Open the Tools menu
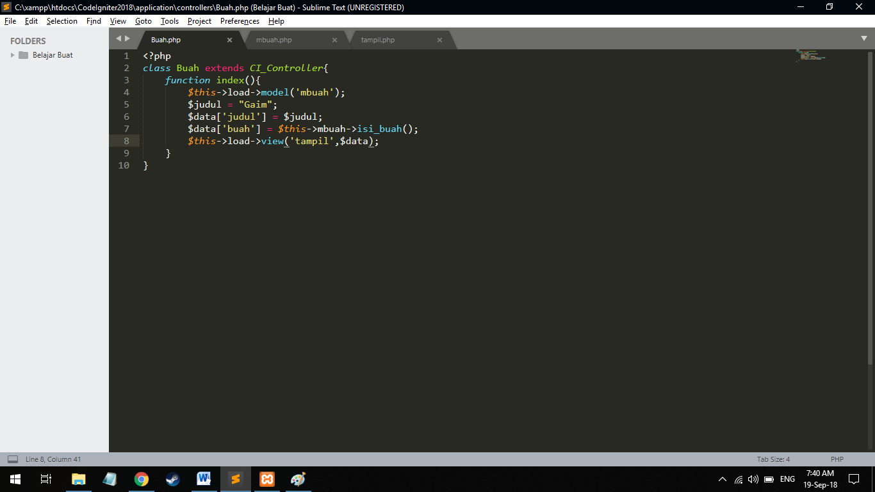Viewport: 875px width, 492px height. (170, 21)
